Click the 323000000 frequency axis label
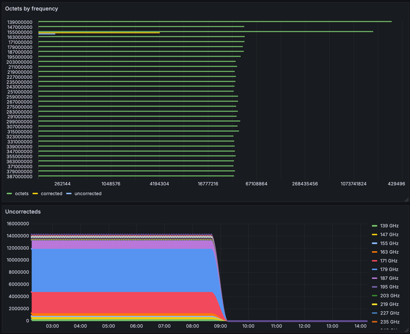Image resolution: width=410 pixels, height=334 pixels. pos(20,137)
